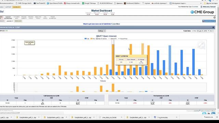Viewport: 219px width, 123px height.
Task: Open cme_data_csv_fut.txt download
Action: coord(109,118)
